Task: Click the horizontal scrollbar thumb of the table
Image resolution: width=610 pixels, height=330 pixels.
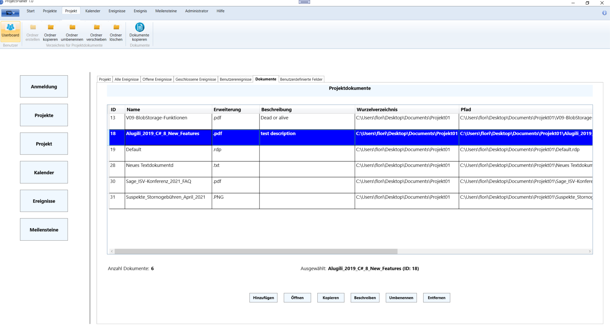Action: coord(256,251)
